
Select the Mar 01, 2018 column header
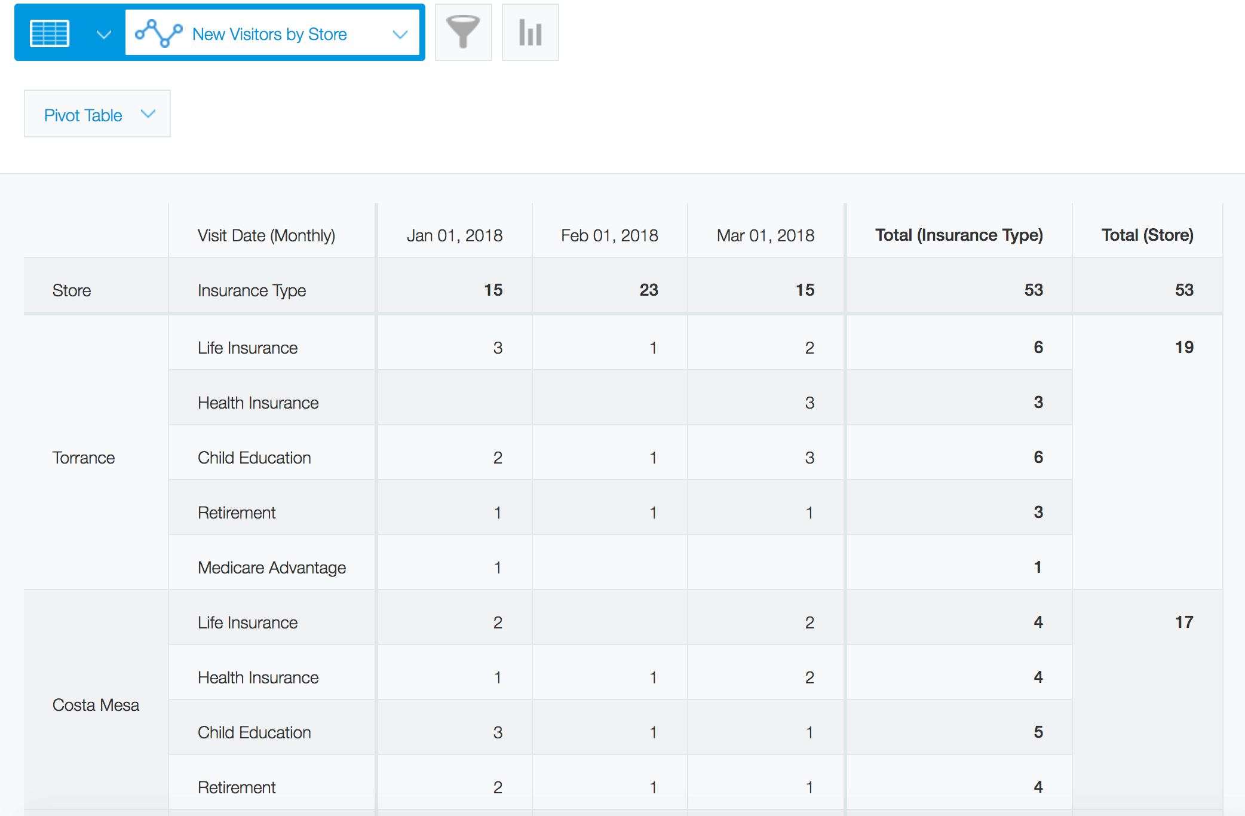pos(765,235)
